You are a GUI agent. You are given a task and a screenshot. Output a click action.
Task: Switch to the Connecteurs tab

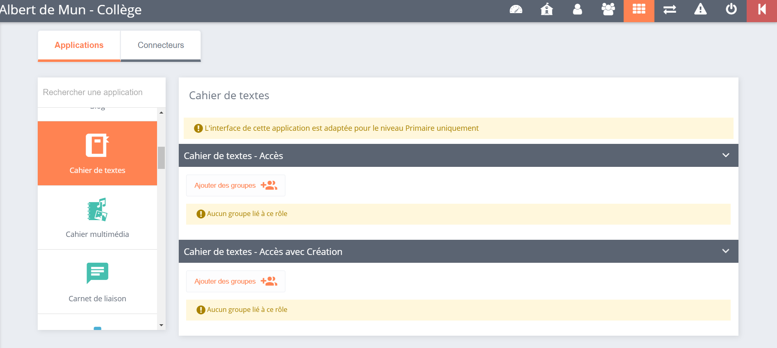coord(161,45)
